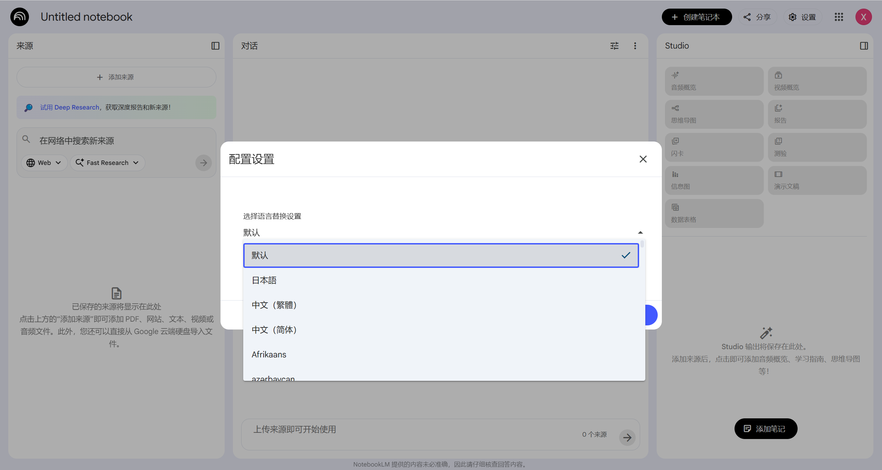The image size is (882, 470).
Task: Choose 中文（简体）language option
Action: pyautogui.click(x=274, y=330)
